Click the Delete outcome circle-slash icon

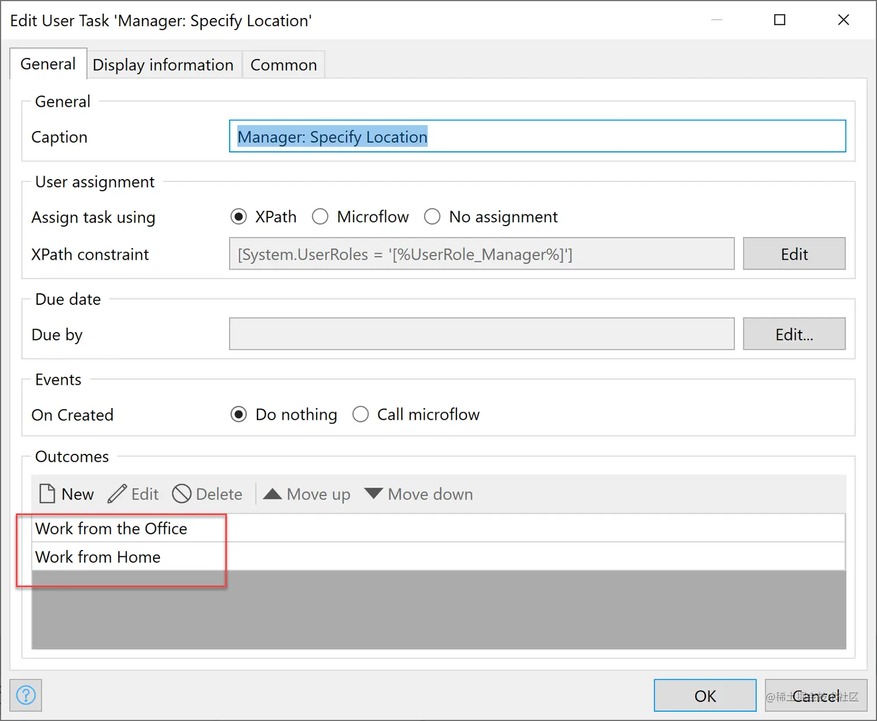coord(182,494)
